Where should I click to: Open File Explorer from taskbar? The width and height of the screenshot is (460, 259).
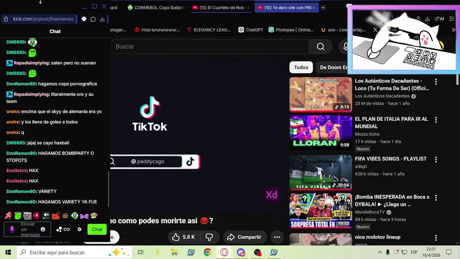pos(174,252)
